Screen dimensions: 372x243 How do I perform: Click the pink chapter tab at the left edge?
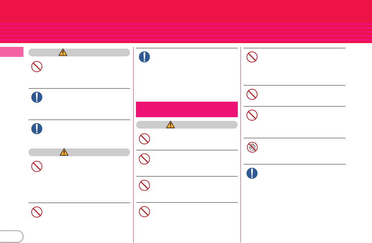coord(12,52)
